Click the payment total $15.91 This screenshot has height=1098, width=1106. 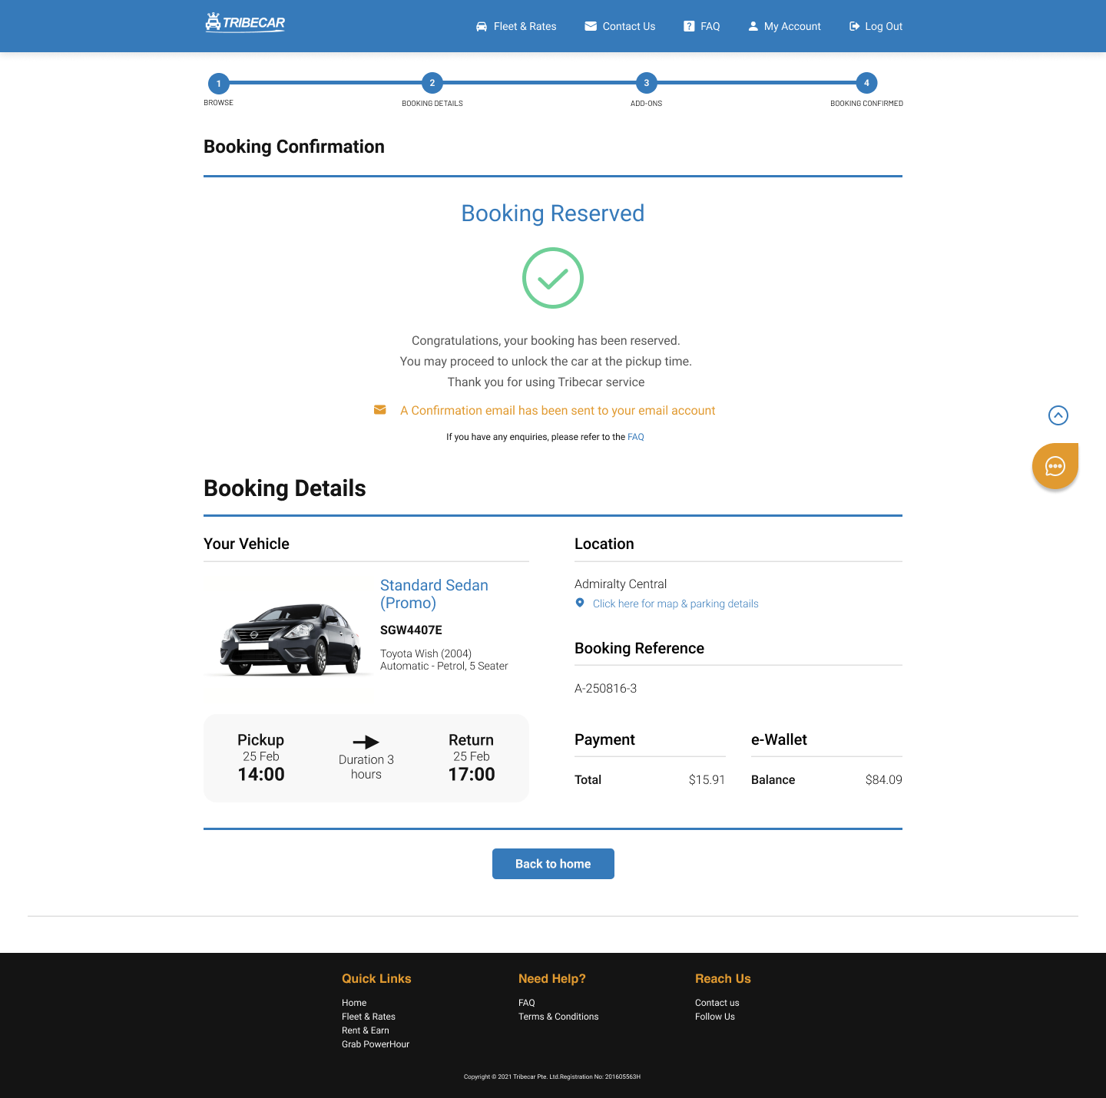(707, 780)
